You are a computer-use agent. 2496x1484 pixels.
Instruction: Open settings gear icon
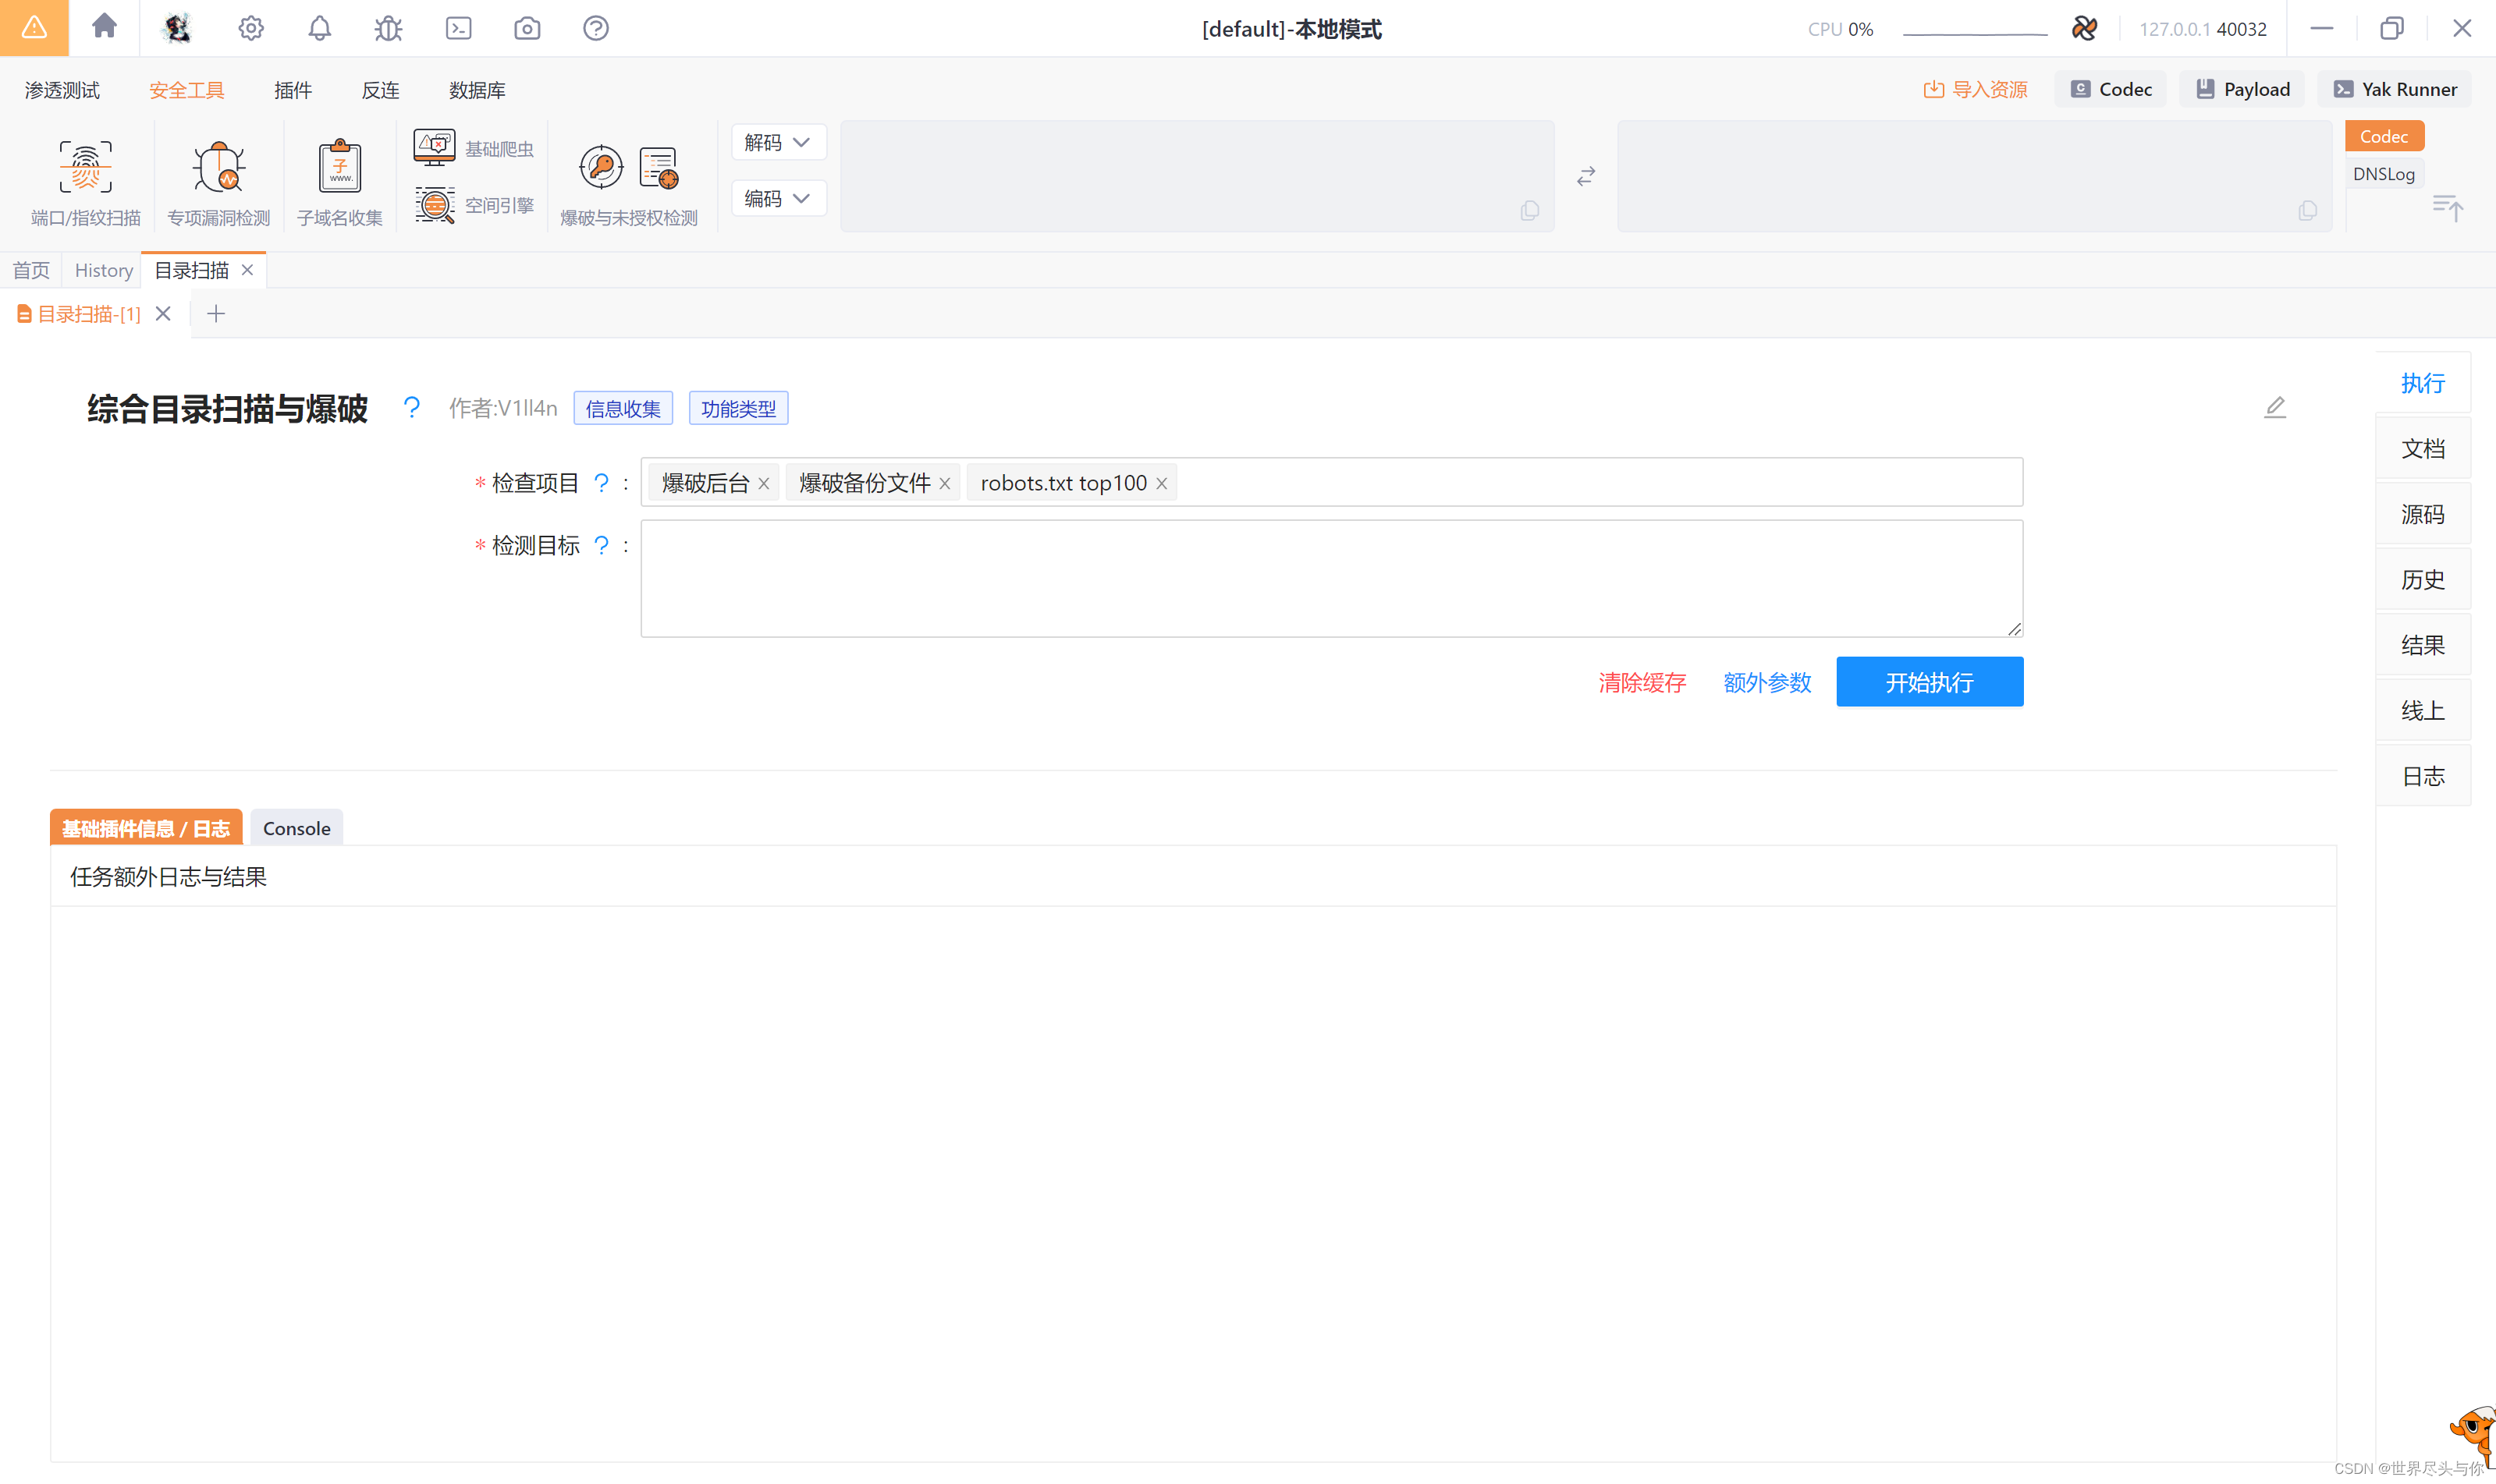coord(251,28)
